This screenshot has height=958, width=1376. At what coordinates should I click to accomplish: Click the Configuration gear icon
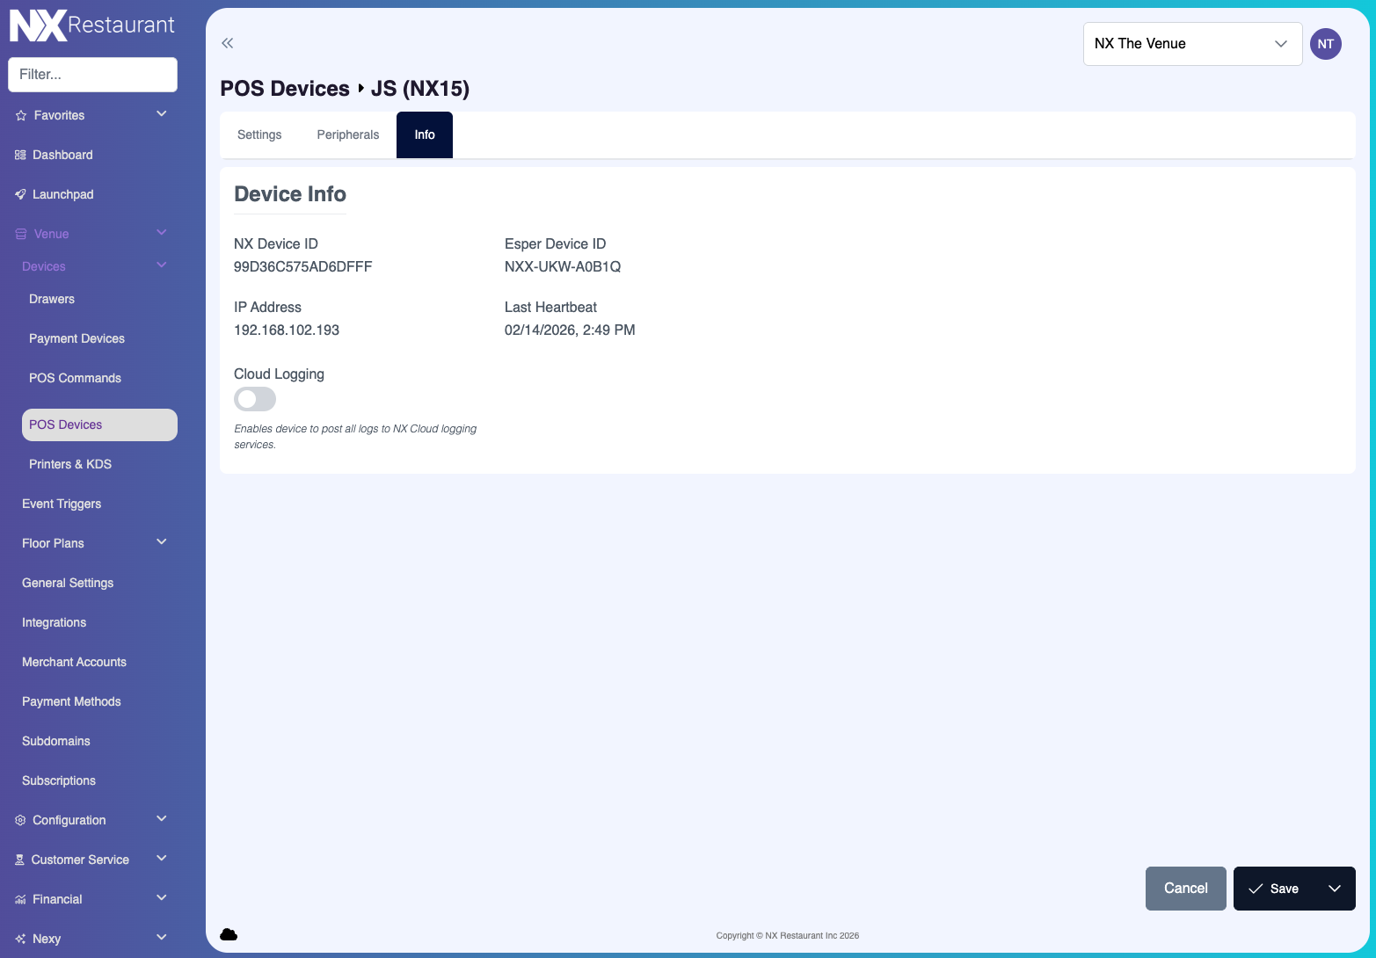pos(20,821)
